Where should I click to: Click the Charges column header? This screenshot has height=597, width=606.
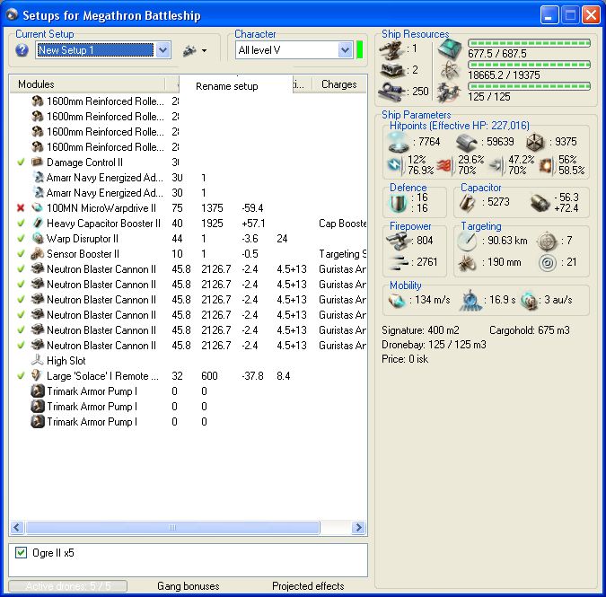[x=339, y=84]
